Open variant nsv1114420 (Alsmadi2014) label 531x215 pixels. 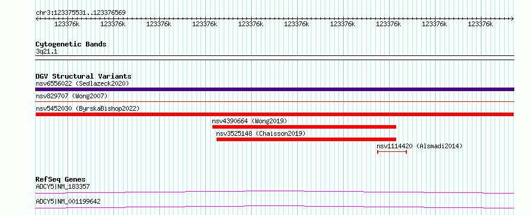point(419,146)
